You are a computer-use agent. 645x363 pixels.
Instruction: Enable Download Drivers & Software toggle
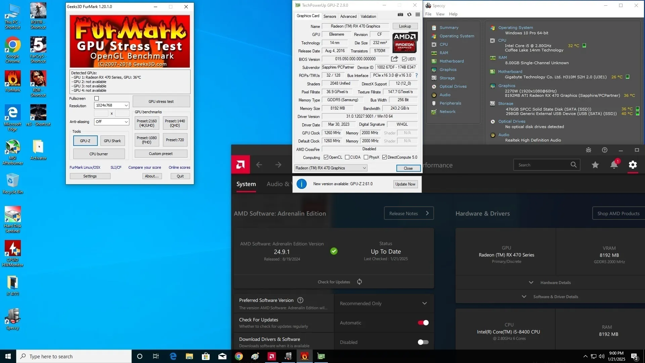(x=423, y=342)
